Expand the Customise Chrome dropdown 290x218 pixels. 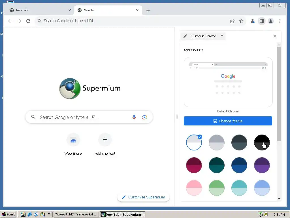coord(203,36)
